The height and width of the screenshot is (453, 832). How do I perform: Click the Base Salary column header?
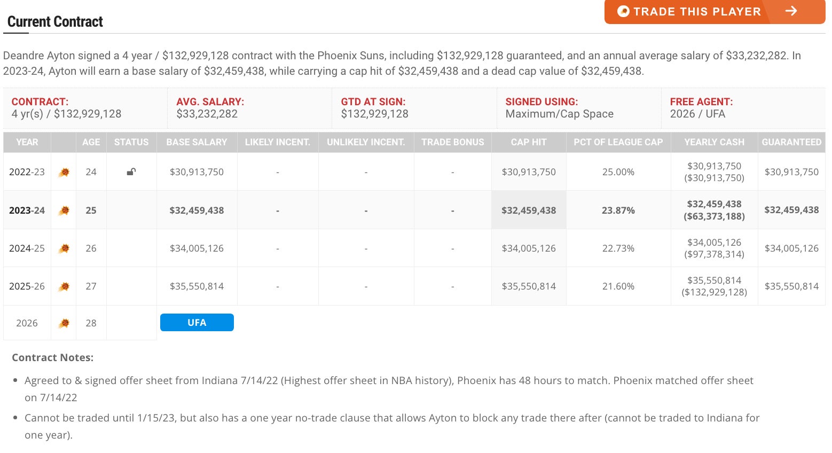[197, 142]
